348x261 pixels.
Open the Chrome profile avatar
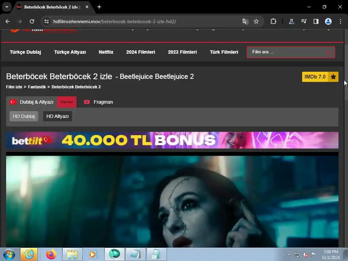[328, 21]
